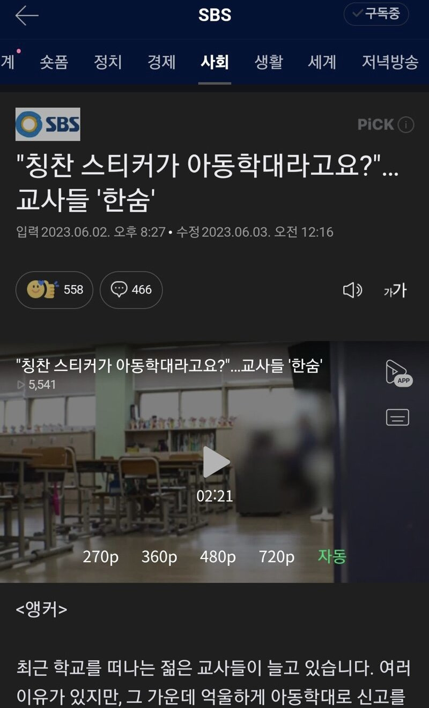Open the SBS logo publisher page

[x=48, y=124]
